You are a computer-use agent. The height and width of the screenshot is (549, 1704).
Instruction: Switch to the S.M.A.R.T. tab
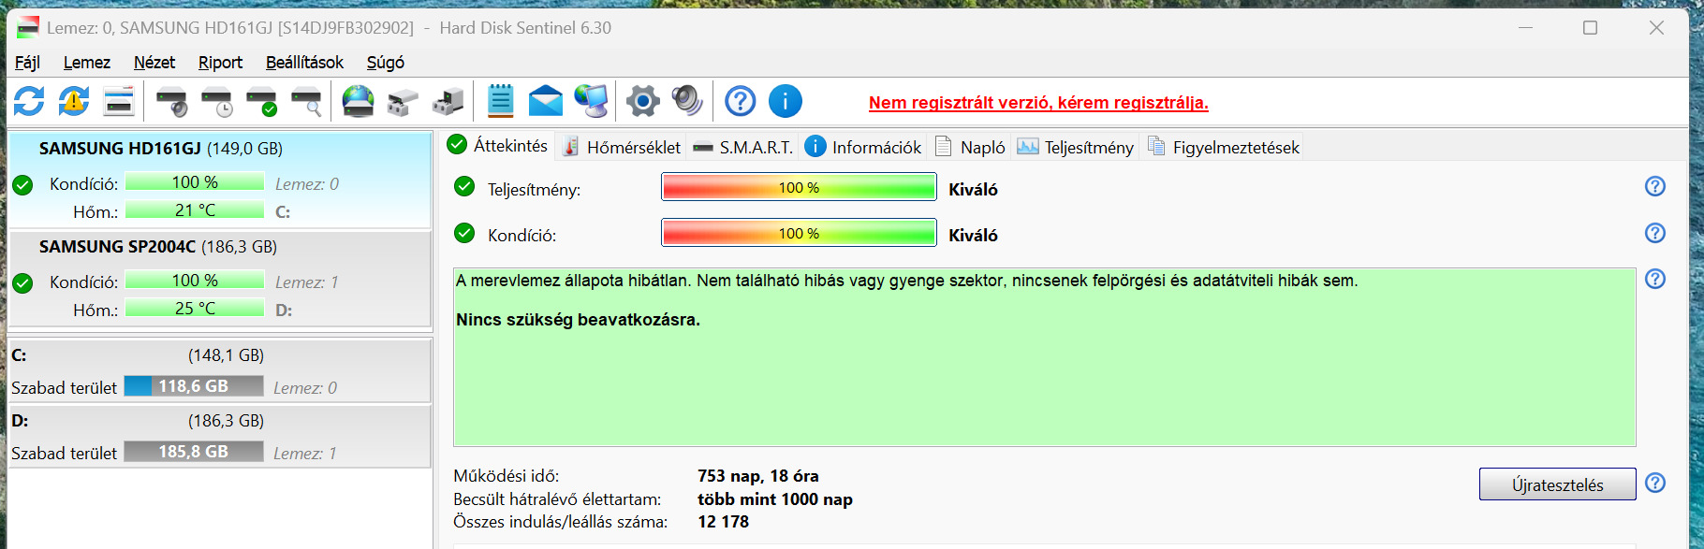pos(742,147)
